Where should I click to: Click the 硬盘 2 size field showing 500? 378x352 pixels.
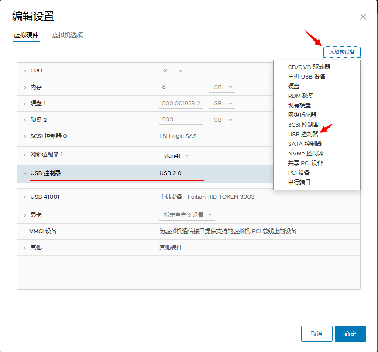pos(181,119)
